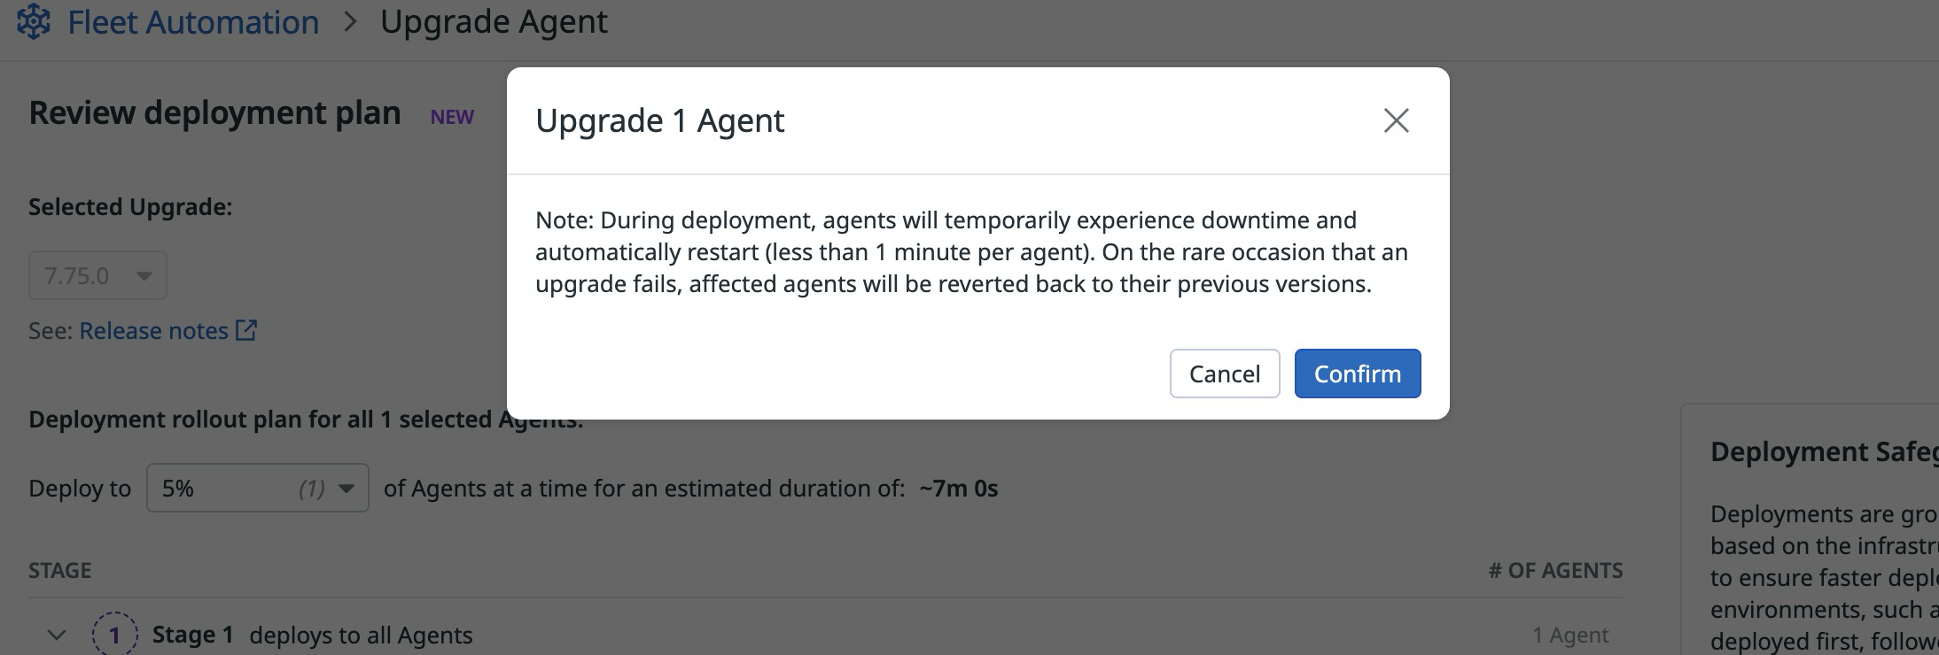This screenshot has width=1939, height=655.
Task: Click the Fleet Automation gear icon
Action: pos(35,21)
